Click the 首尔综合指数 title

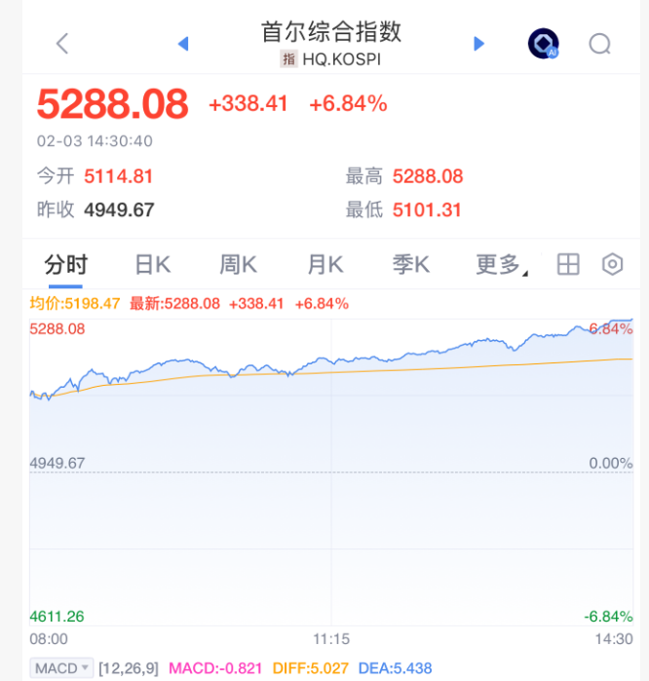(331, 31)
